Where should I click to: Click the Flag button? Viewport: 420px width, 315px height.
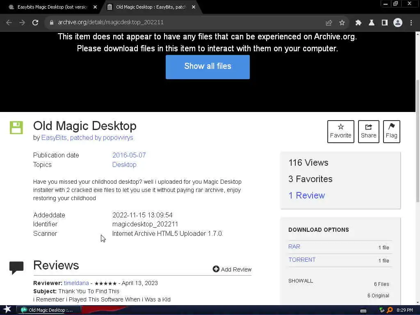coord(392,132)
